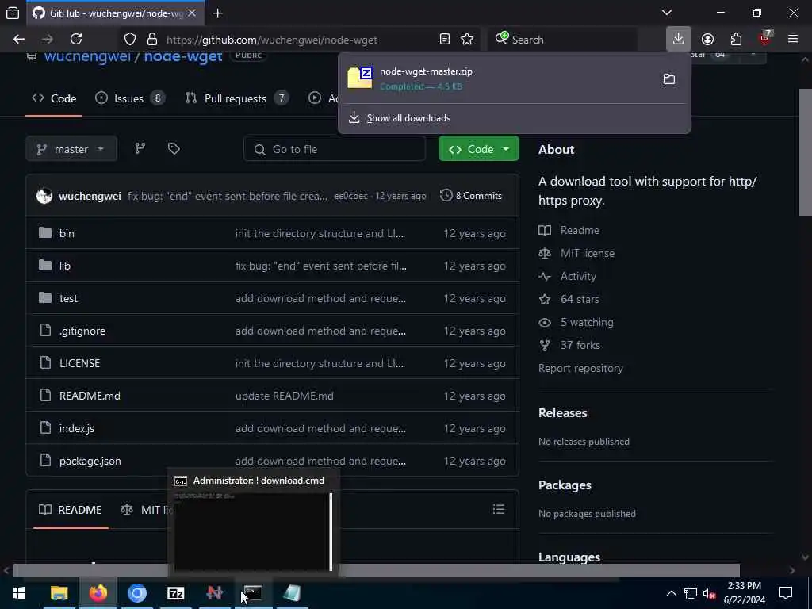
Task: Open File Explorer from the taskbar
Action: click(x=59, y=593)
